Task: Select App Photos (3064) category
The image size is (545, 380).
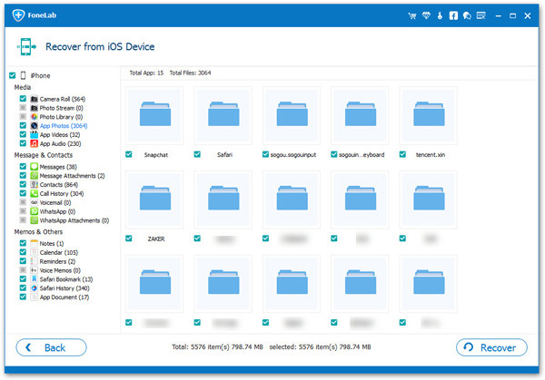Action: tap(64, 126)
